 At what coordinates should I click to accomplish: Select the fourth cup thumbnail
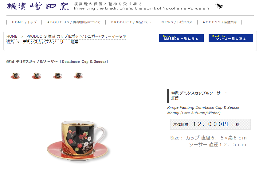[x=78, y=76]
